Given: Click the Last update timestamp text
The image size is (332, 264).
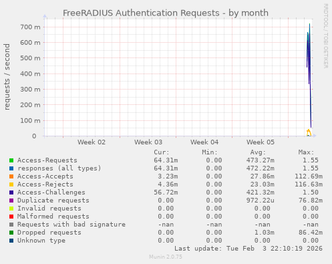Looking at the screenshot, I should click(x=248, y=249).
